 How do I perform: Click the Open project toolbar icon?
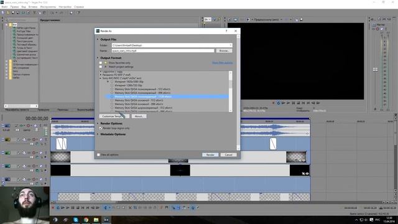(7, 12)
